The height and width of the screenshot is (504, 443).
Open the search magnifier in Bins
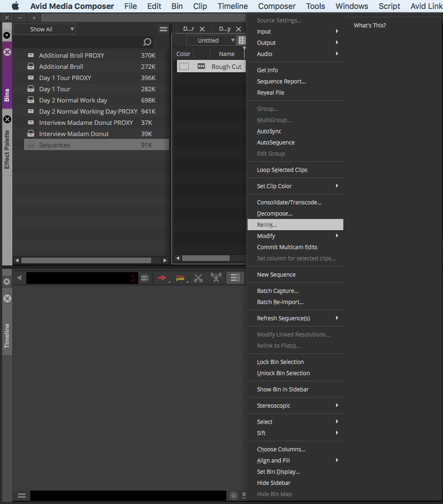coord(147,42)
